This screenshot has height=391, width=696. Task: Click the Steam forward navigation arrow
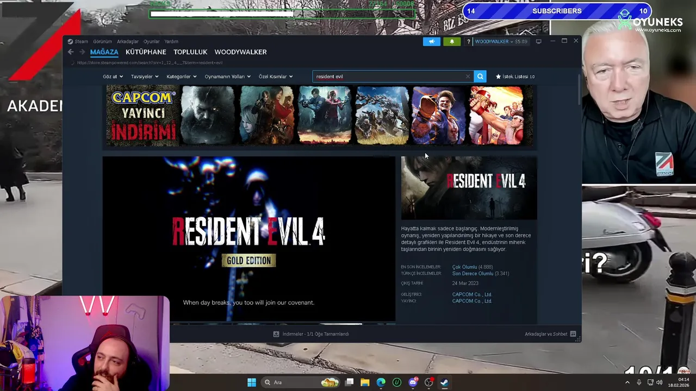pos(82,52)
